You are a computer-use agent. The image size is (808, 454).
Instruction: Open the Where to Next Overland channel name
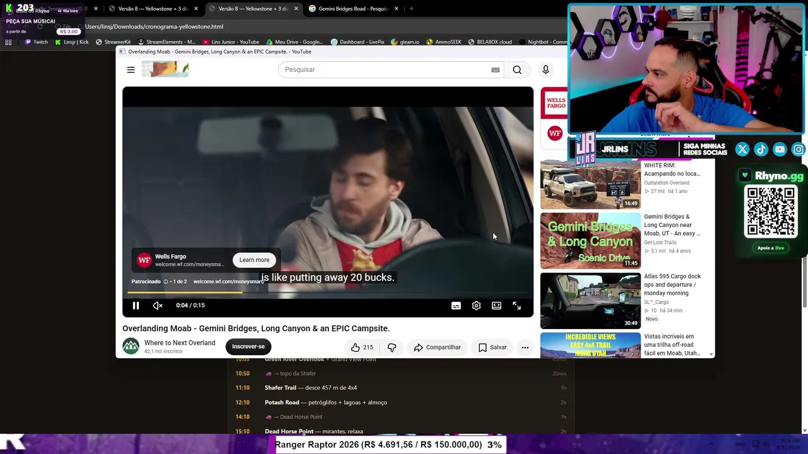[x=179, y=343]
